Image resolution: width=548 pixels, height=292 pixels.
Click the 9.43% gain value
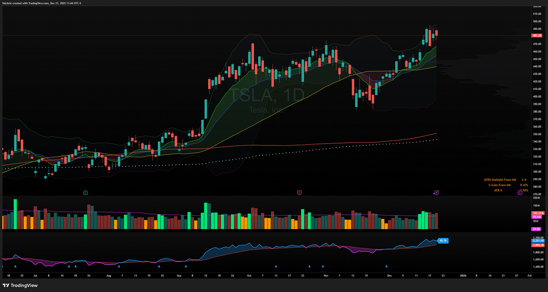click(524, 185)
